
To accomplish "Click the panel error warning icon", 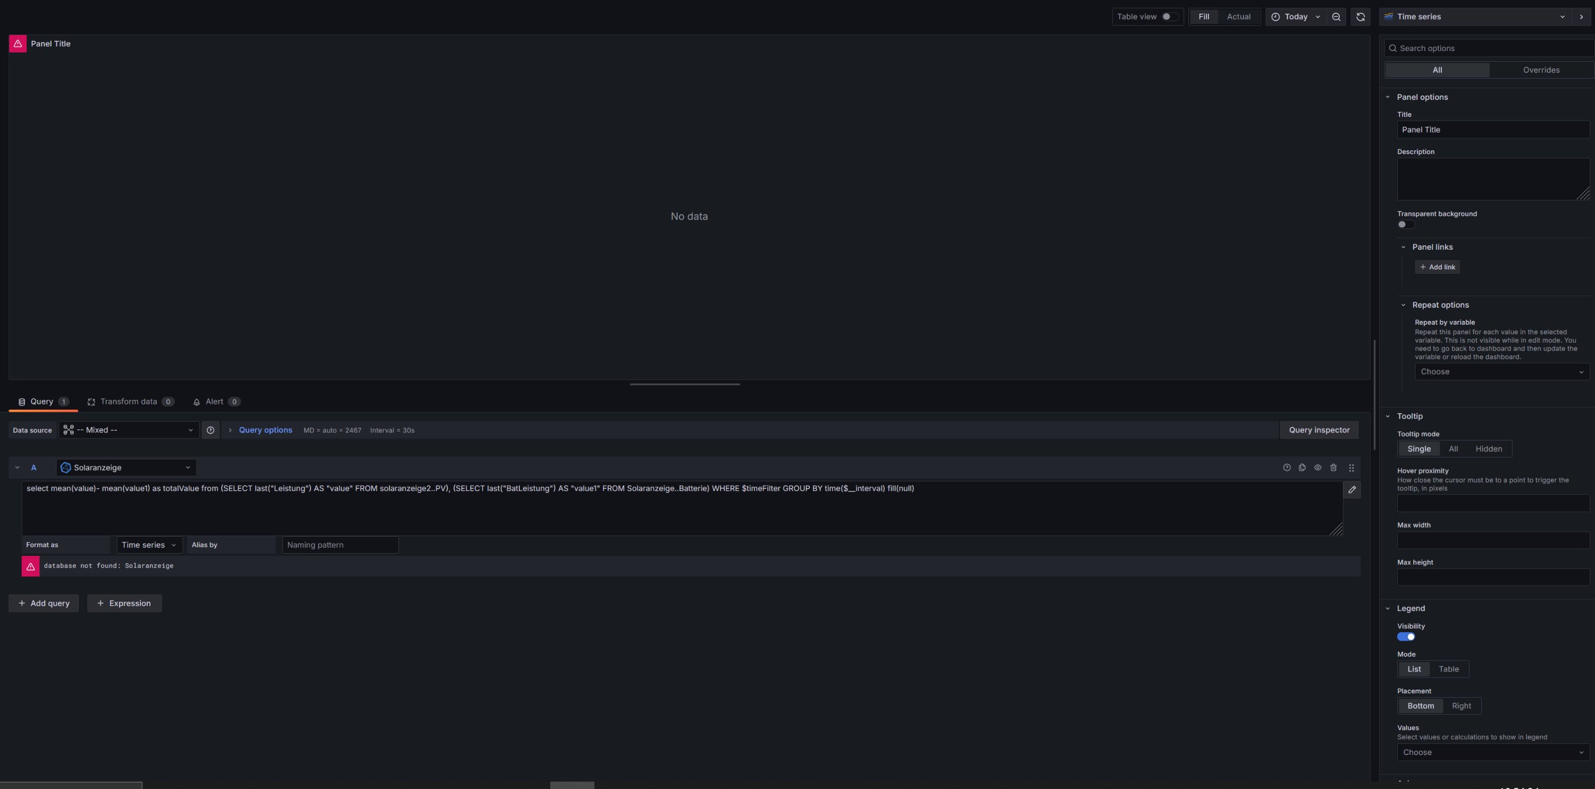I will [18, 44].
